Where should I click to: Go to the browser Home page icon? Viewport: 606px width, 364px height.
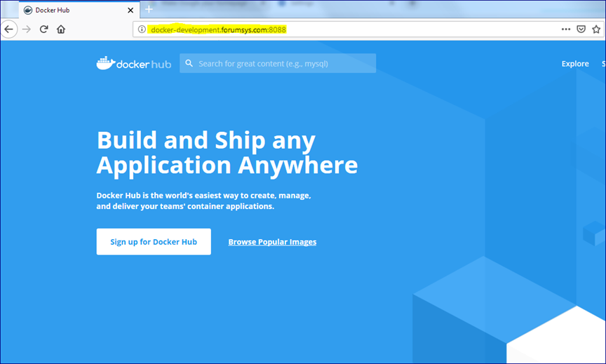click(61, 29)
